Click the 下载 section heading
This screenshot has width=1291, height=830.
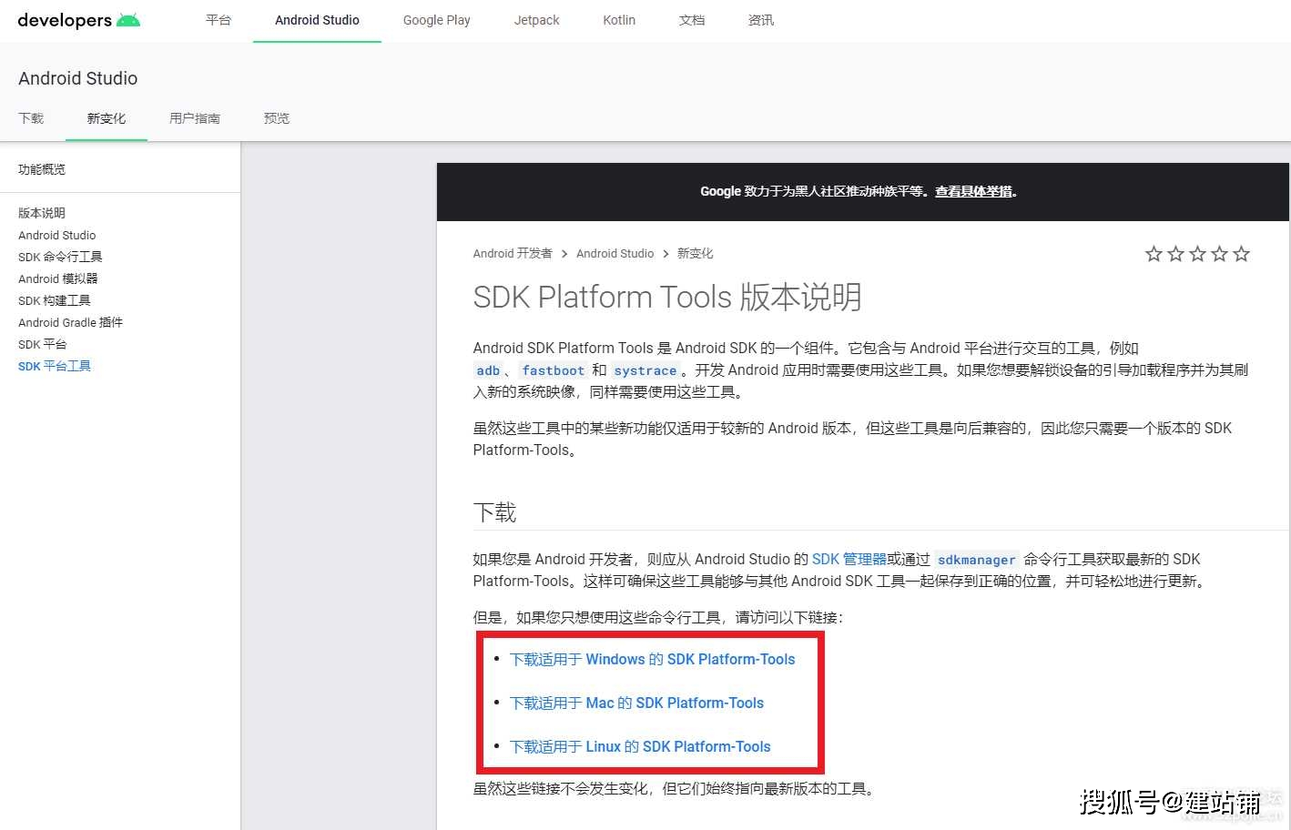494,512
